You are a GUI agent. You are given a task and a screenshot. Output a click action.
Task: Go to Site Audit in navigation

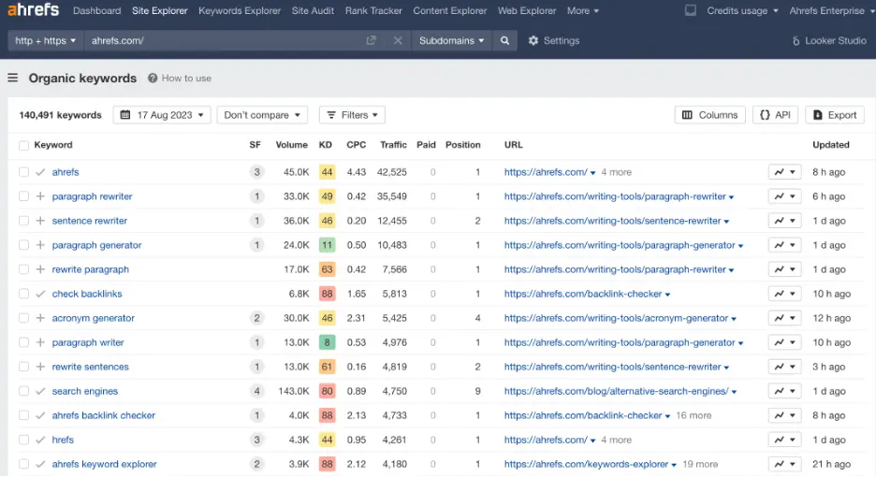pos(314,11)
